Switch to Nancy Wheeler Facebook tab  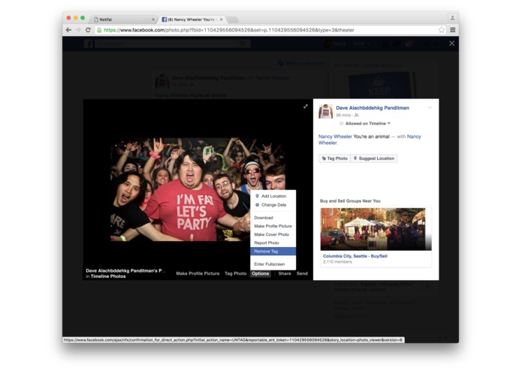click(x=191, y=20)
